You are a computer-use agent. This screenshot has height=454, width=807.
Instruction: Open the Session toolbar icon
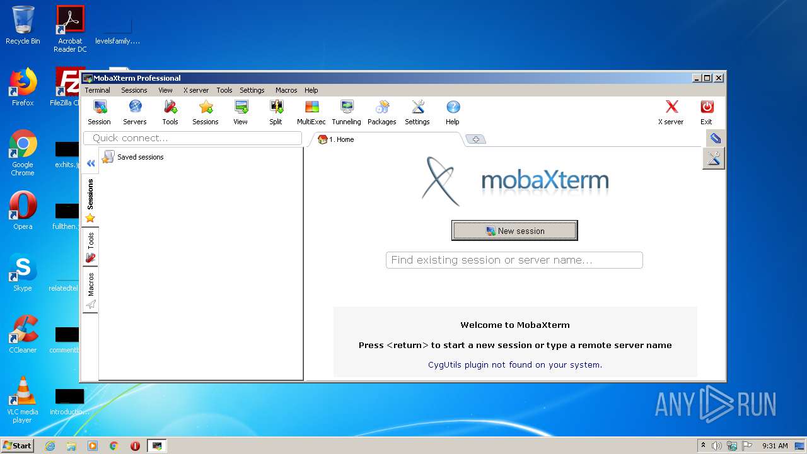point(99,113)
